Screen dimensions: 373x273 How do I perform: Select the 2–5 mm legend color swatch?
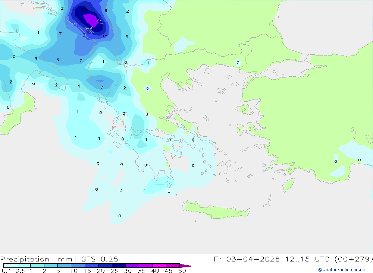(51, 266)
